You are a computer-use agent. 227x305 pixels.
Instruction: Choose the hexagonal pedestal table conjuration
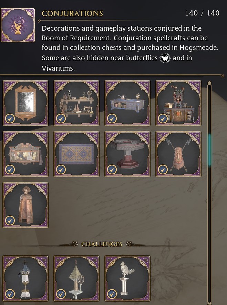(127, 154)
